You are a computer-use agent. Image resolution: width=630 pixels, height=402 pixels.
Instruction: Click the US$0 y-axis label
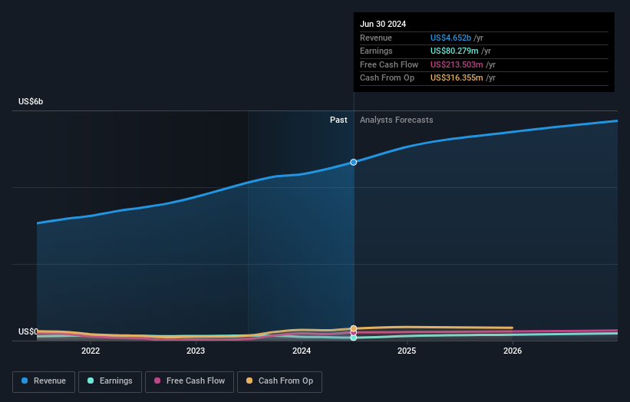[28, 331]
